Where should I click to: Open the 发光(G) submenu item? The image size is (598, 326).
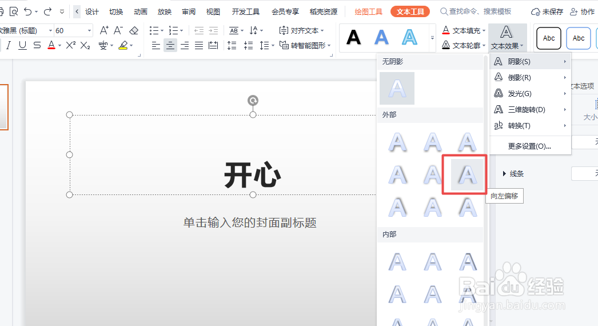click(530, 94)
